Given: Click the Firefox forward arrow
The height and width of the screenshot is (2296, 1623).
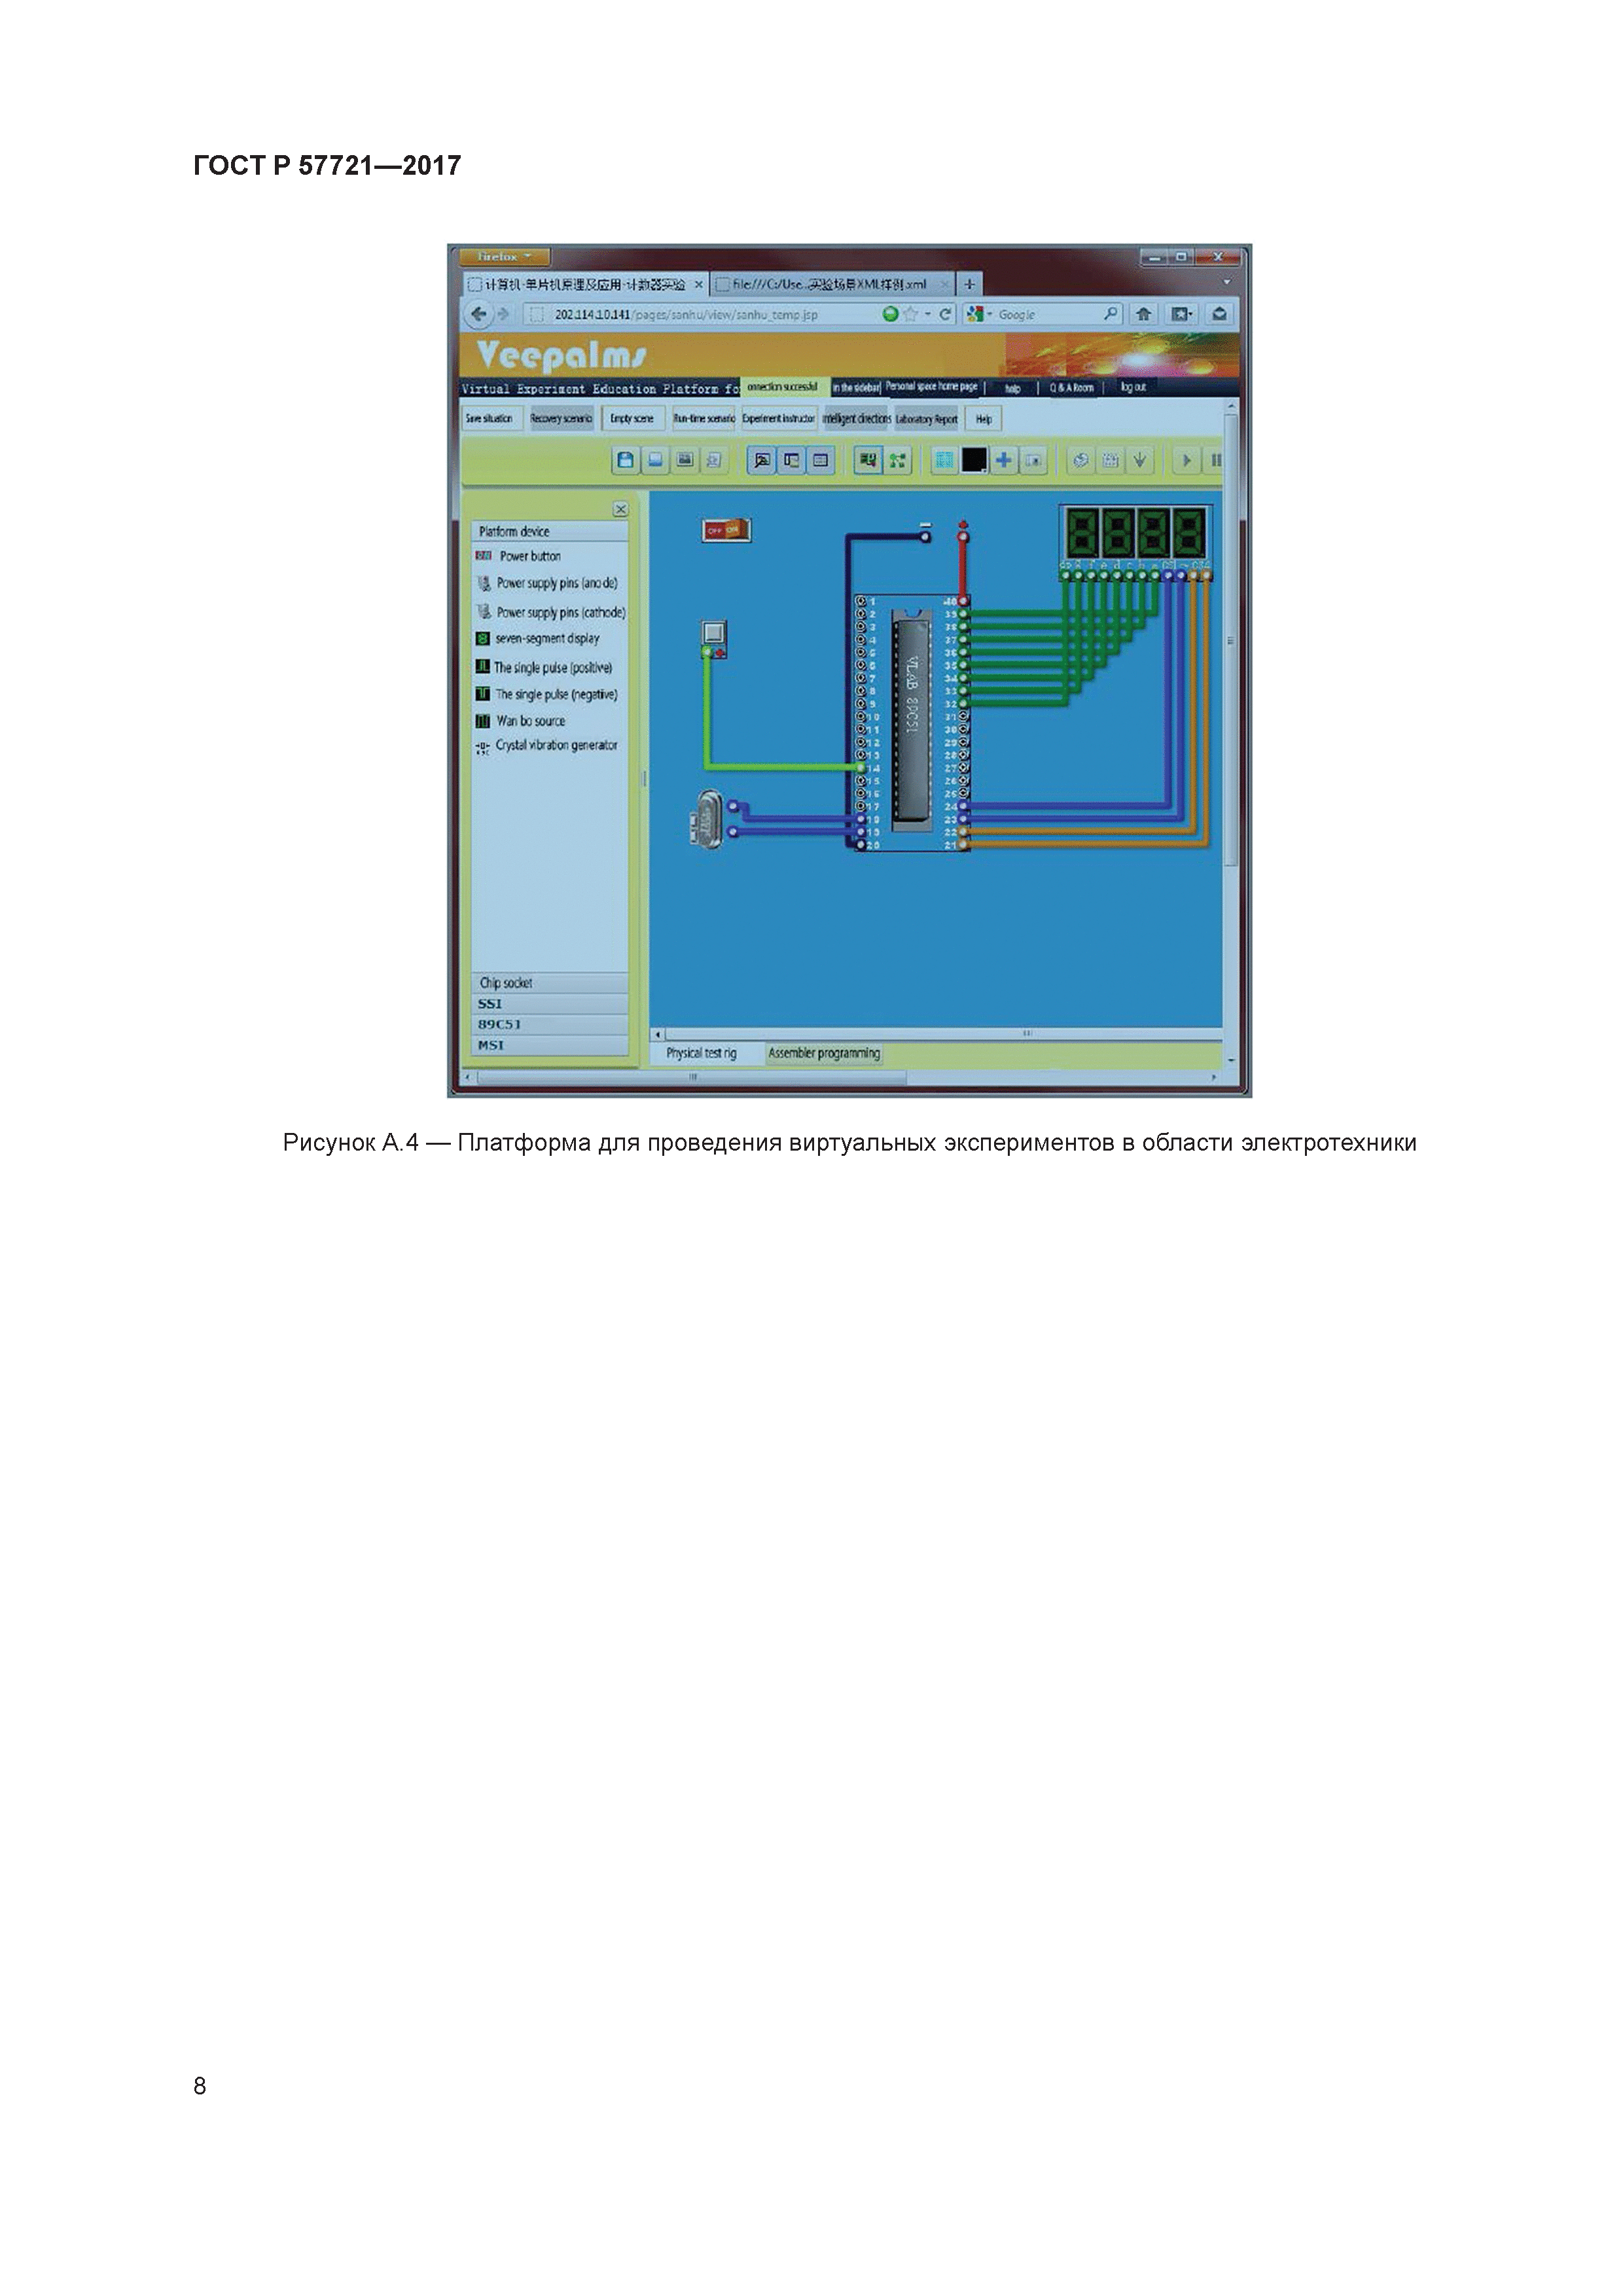Looking at the screenshot, I should (503, 314).
